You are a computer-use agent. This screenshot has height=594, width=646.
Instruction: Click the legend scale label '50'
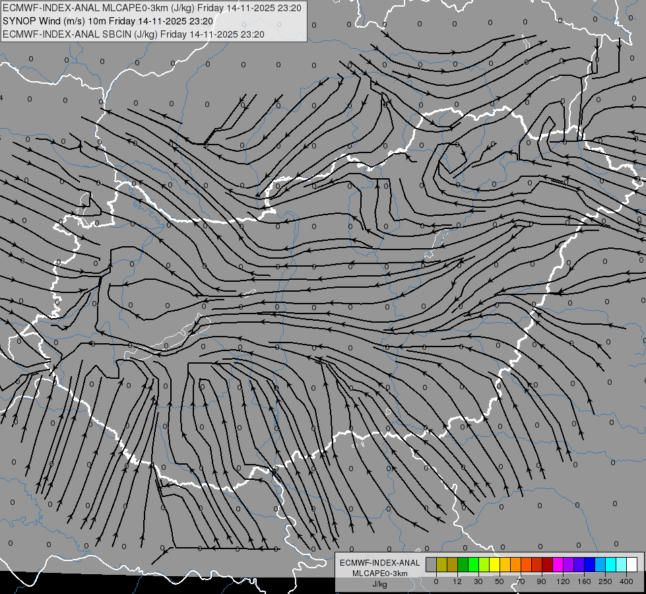pyautogui.click(x=500, y=581)
